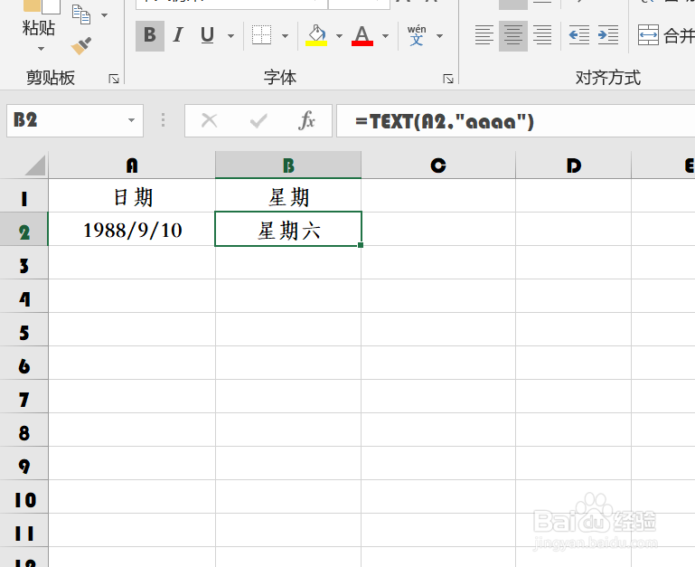Apply red font color
Image resolution: width=695 pixels, height=567 pixels.
pyautogui.click(x=362, y=35)
